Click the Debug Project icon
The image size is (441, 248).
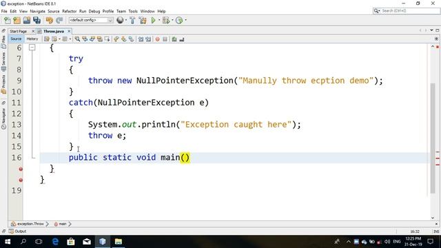(x=166, y=20)
